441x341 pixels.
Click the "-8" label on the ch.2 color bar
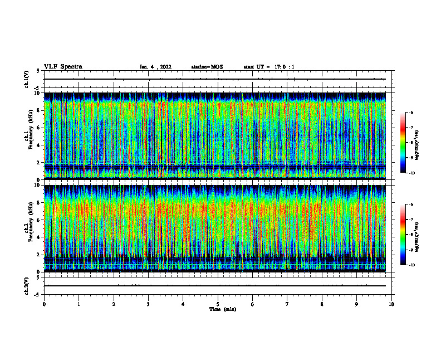pyautogui.click(x=411, y=235)
